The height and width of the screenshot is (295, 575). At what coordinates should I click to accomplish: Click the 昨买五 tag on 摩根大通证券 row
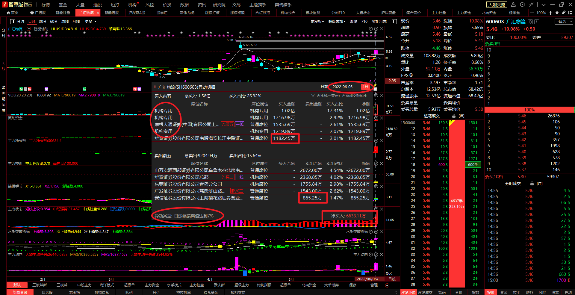[x=227, y=125]
